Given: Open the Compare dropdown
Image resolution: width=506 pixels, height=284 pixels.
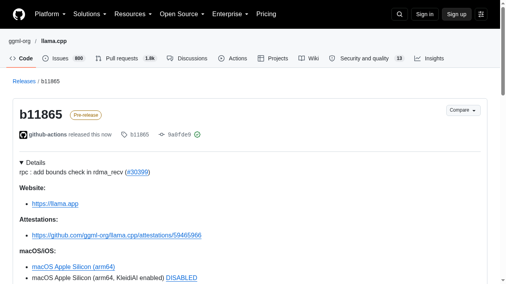Looking at the screenshot, I should (463, 110).
